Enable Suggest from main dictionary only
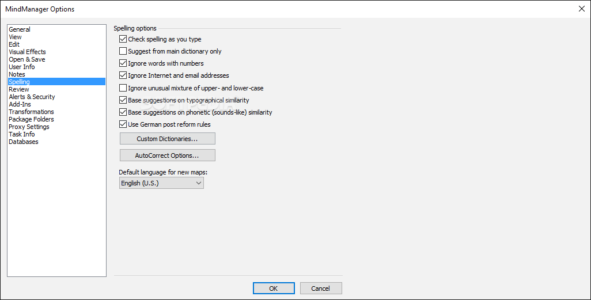This screenshot has height=300, width=591. (x=123, y=51)
